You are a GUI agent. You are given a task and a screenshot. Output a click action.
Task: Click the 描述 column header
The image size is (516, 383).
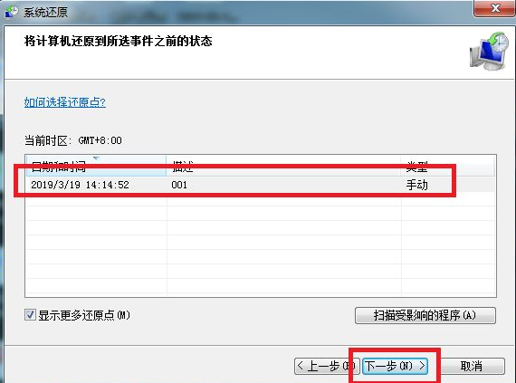(x=283, y=167)
